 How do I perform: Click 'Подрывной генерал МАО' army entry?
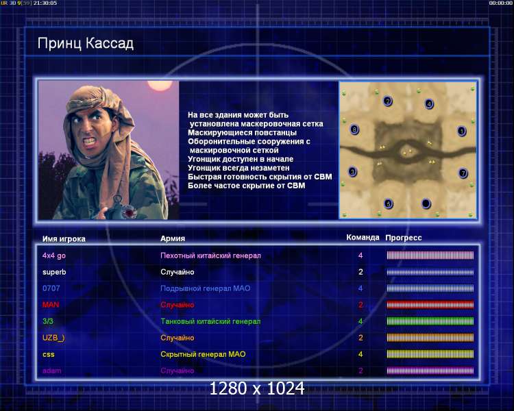pyautogui.click(x=205, y=288)
